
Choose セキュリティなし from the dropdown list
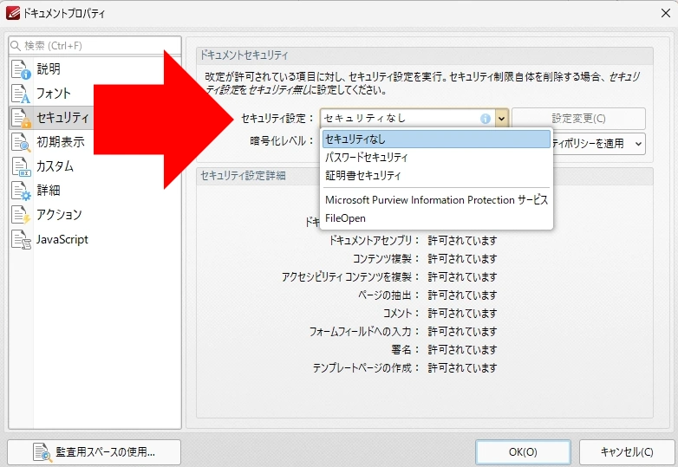[x=436, y=139]
